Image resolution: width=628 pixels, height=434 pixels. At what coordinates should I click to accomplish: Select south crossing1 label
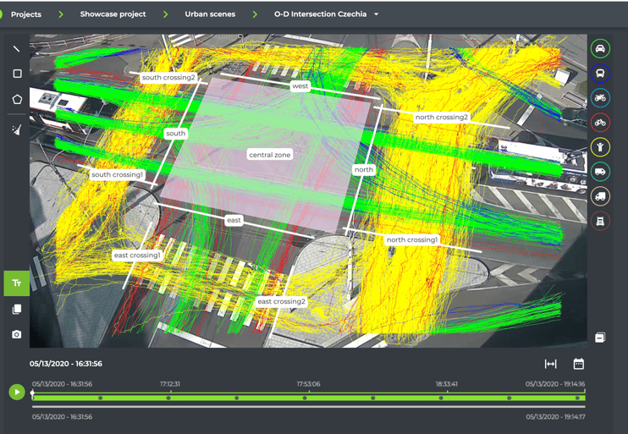pyautogui.click(x=117, y=174)
